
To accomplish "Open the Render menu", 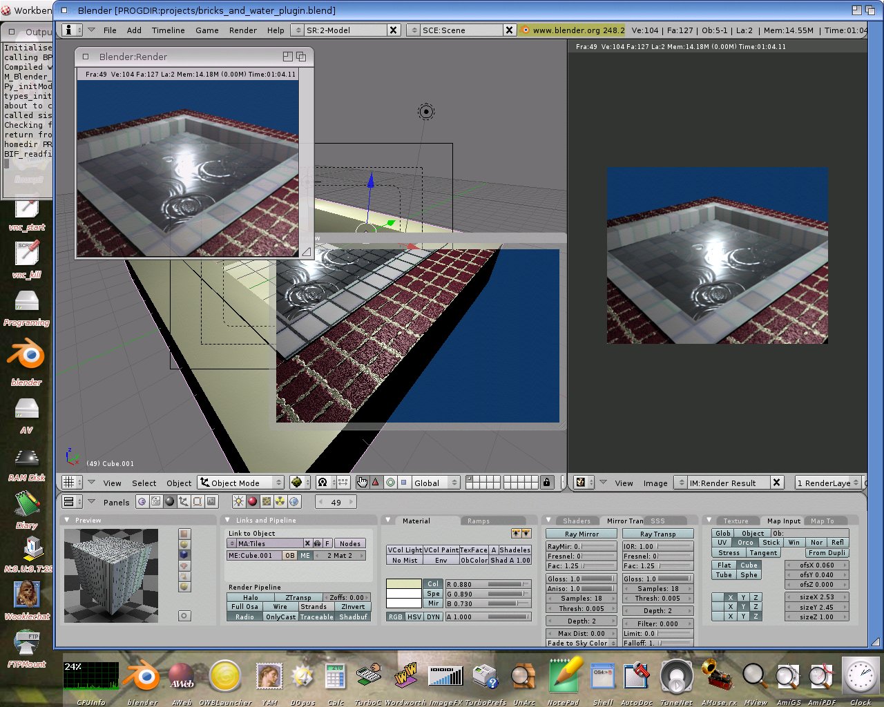I will click(x=242, y=30).
